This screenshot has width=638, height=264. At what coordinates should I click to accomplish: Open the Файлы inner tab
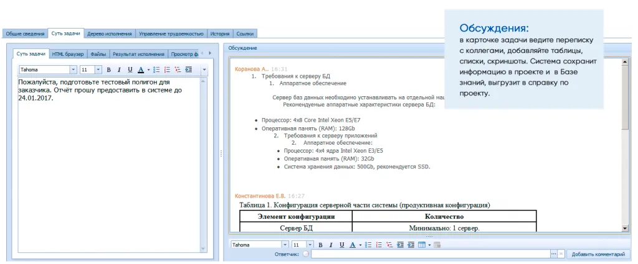click(97, 54)
